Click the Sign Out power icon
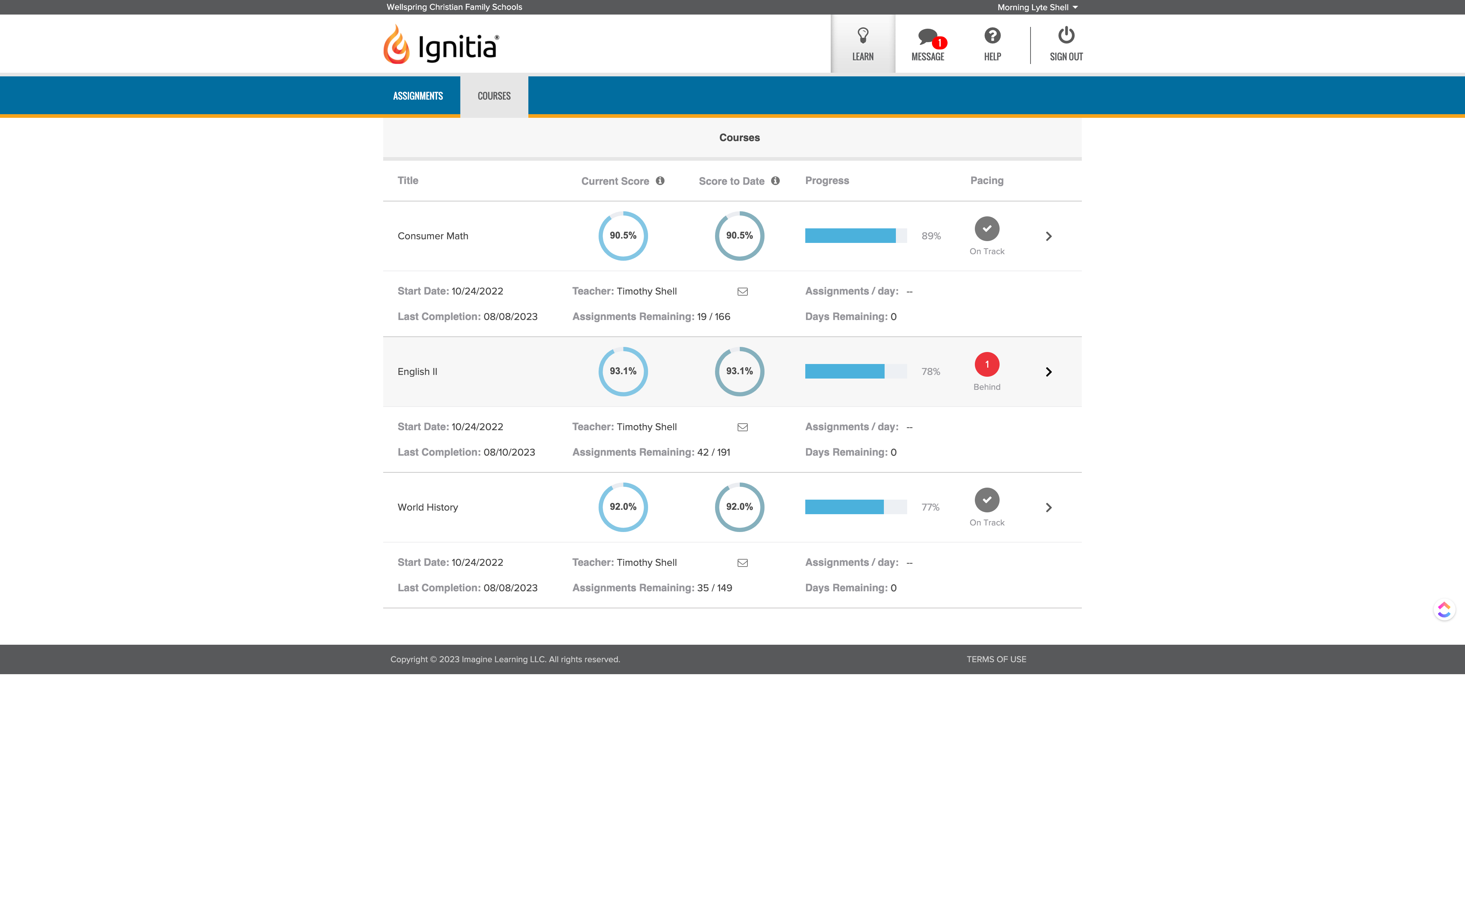The width and height of the screenshot is (1465, 904). coord(1066,44)
